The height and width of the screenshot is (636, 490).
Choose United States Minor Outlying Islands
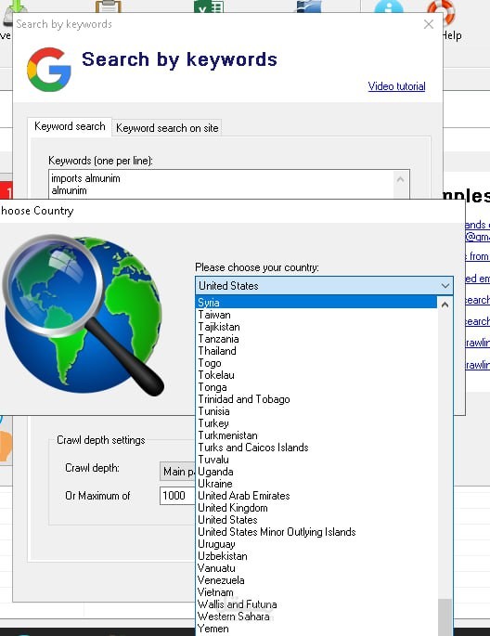(x=316, y=532)
